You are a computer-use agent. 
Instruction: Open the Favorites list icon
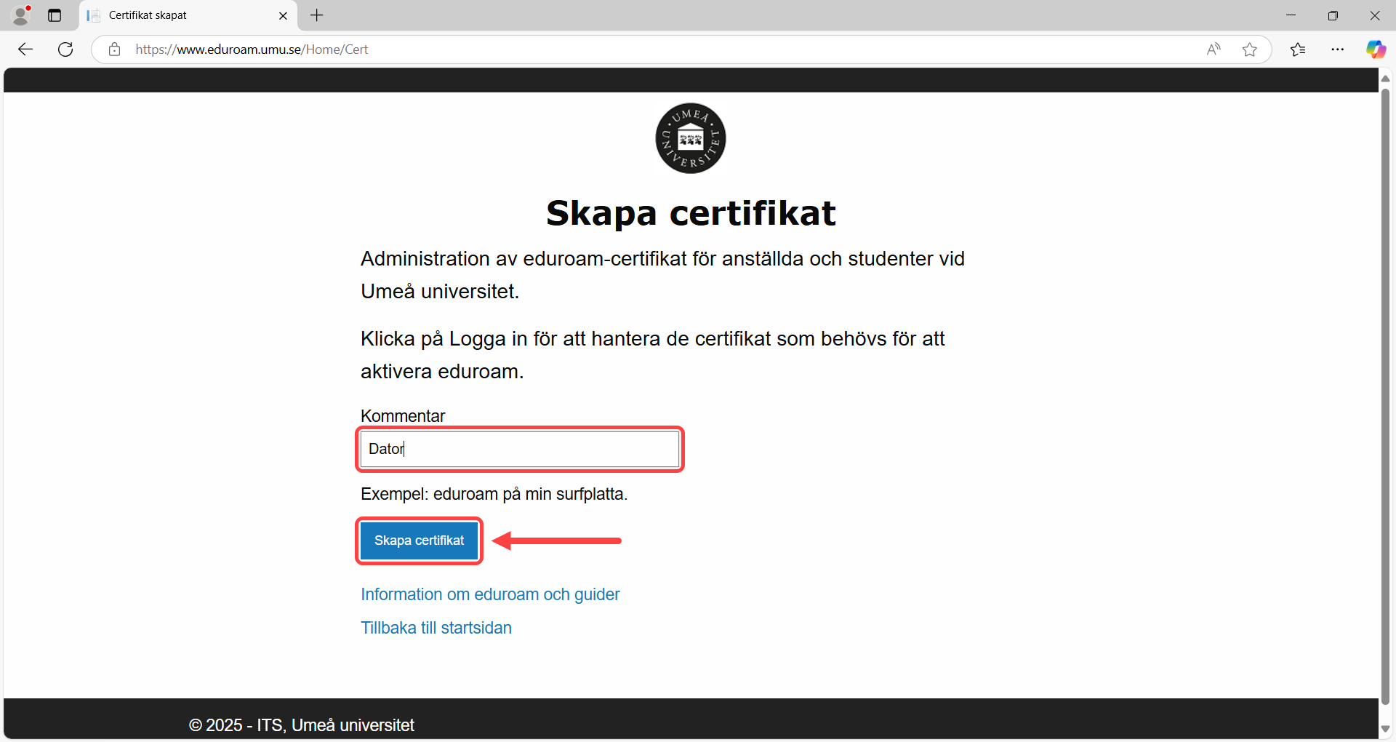(x=1298, y=49)
